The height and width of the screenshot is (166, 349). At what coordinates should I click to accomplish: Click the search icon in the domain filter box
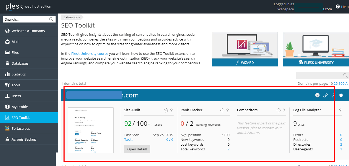(345, 75)
